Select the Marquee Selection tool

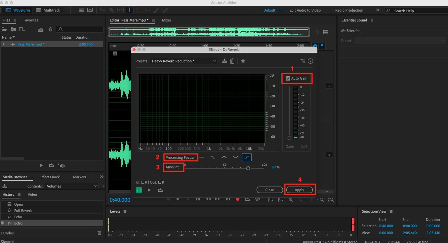tap(139, 10)
